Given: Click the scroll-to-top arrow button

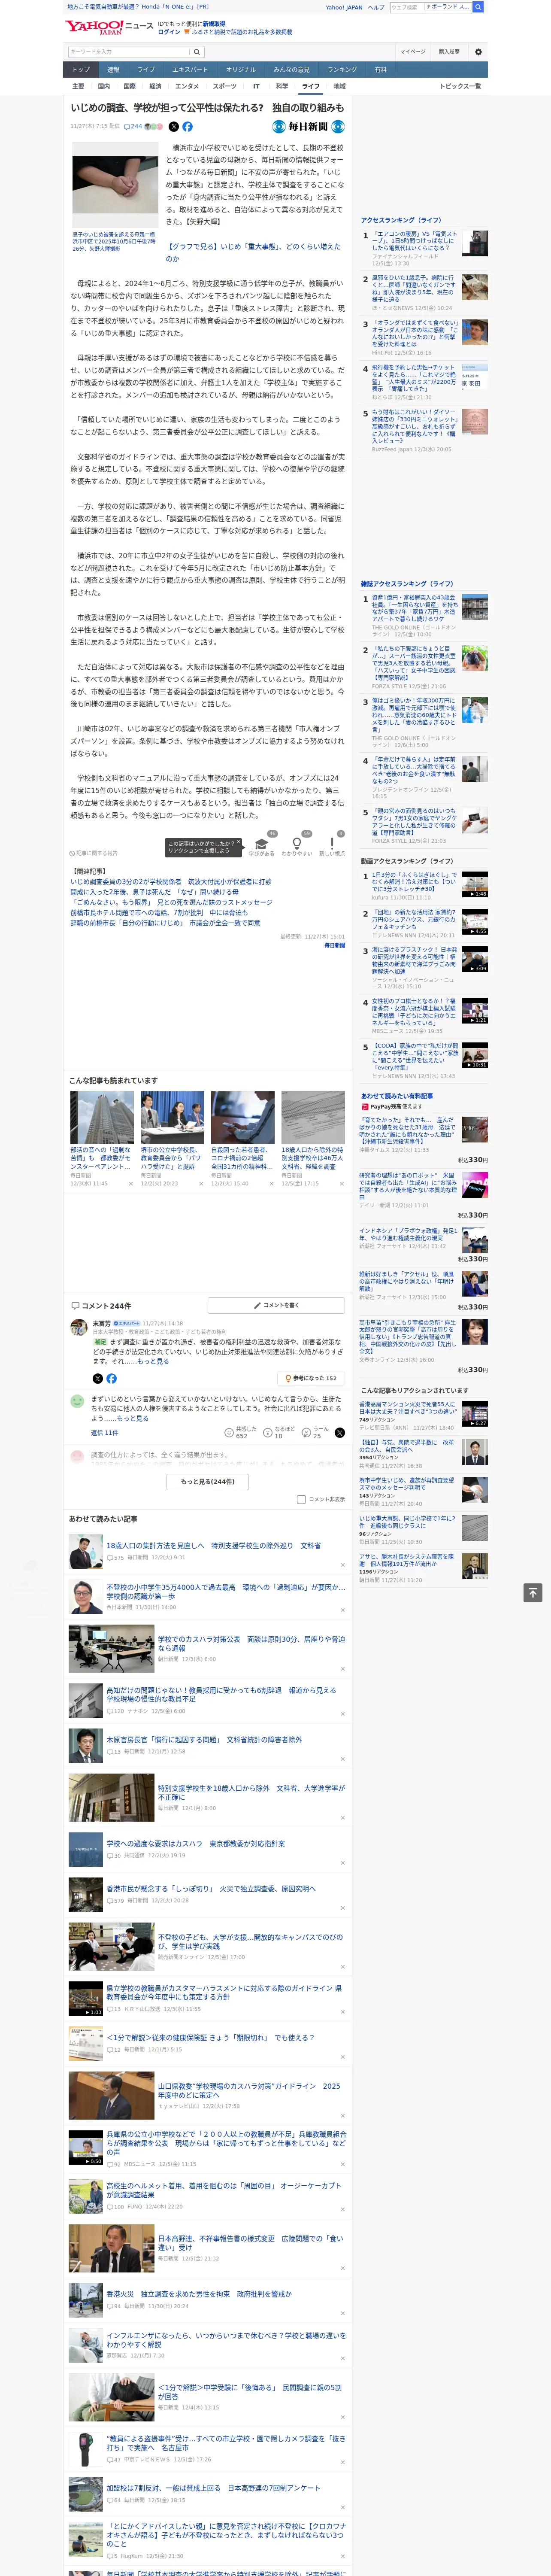Looking at the screenshot, I should [533, 1592].
